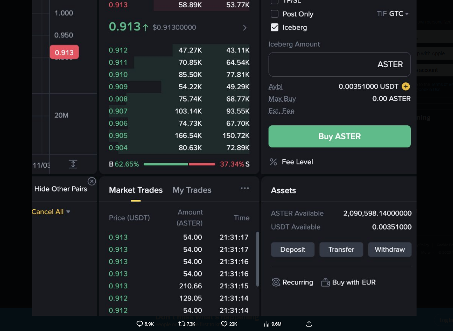The width and height of the screenshot is (453, 331).
Task: Click the Buy ASTER button
Action: tap(339, 136)
